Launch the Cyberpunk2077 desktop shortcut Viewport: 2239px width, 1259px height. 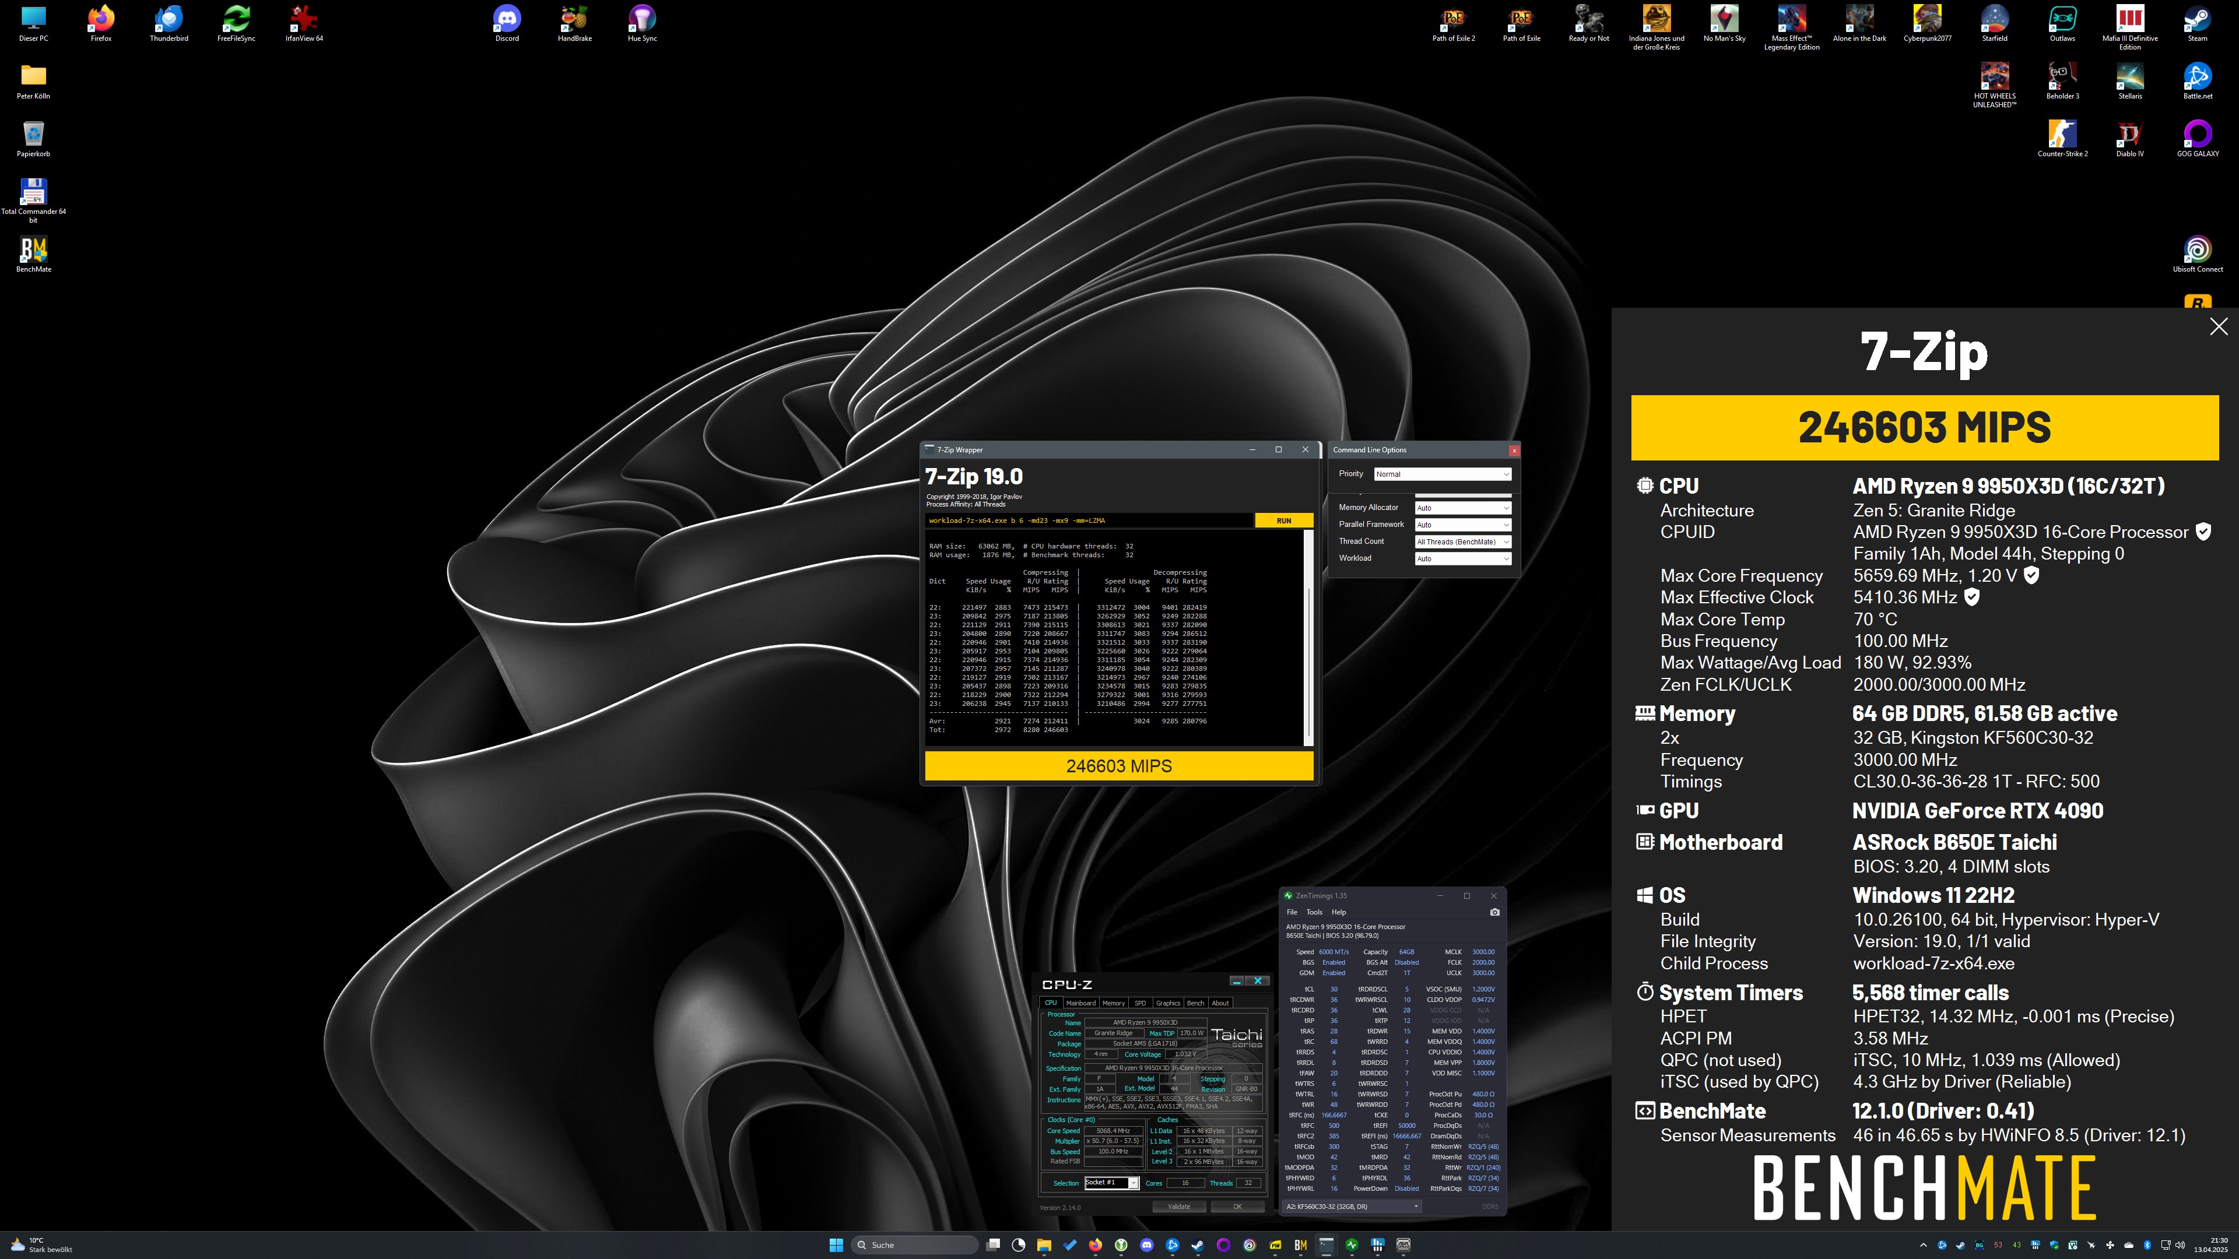point(1927,23)
